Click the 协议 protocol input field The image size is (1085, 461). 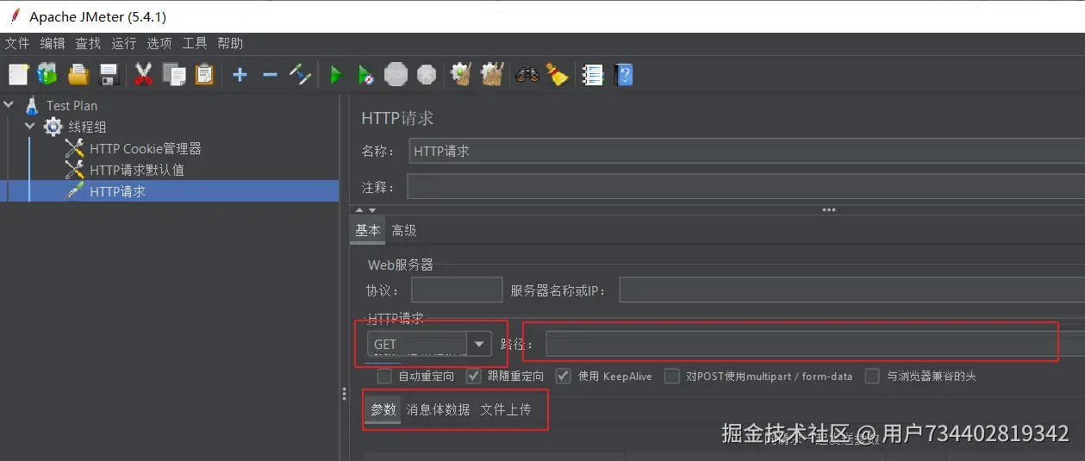[457, 290]
